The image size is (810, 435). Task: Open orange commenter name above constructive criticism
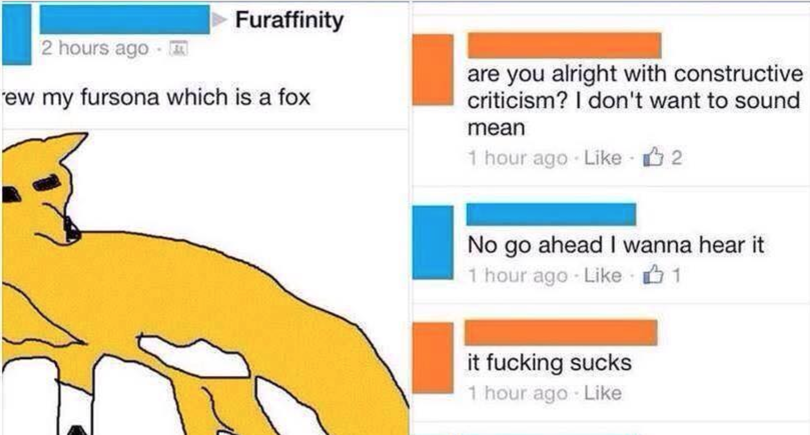[x=564, y=45]
